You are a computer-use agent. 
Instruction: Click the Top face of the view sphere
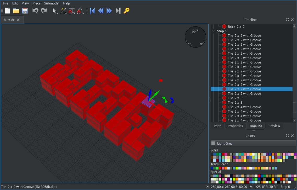[195, 31]
